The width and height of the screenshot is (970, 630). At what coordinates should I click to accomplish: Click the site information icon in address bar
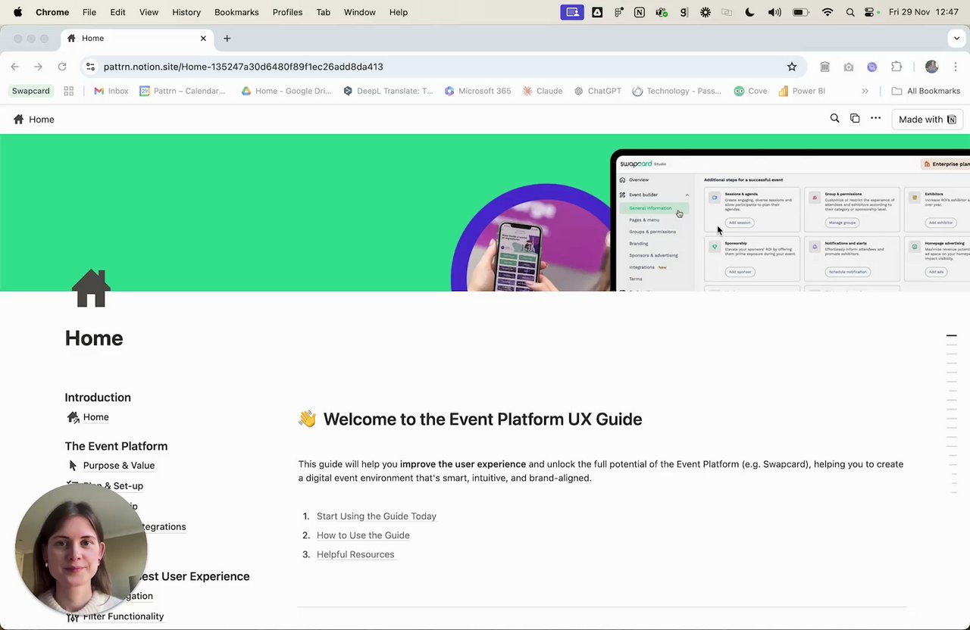point(91,67)
